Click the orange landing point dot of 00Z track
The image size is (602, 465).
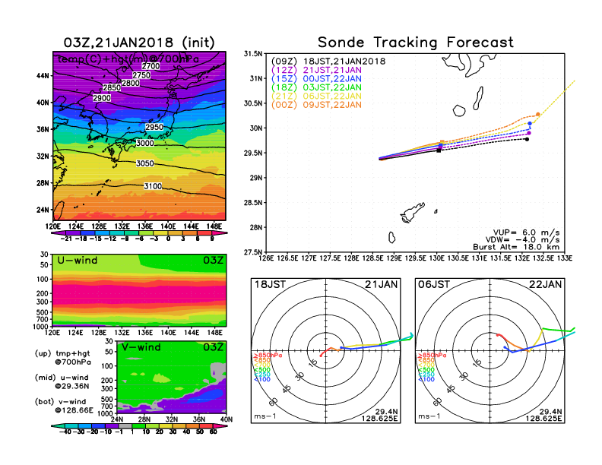[538, 114]
